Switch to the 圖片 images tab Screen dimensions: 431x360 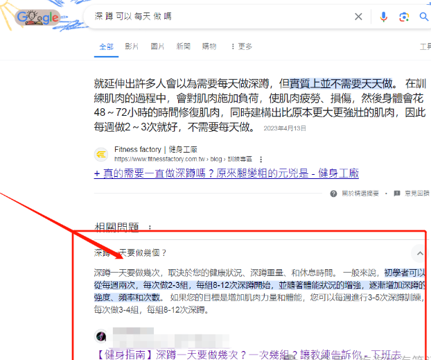(157, 46)
